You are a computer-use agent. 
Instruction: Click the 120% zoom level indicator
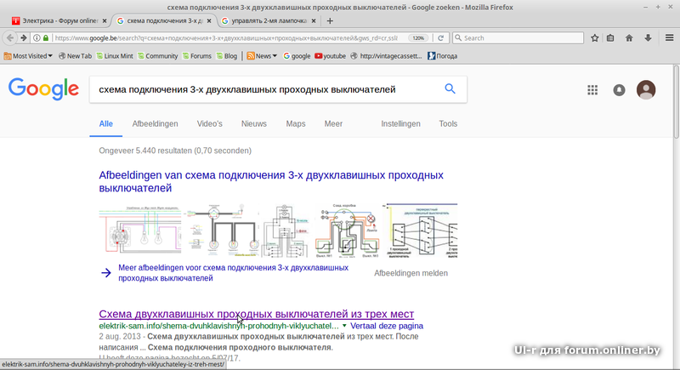pyautogui.click(x=417, y=37)
